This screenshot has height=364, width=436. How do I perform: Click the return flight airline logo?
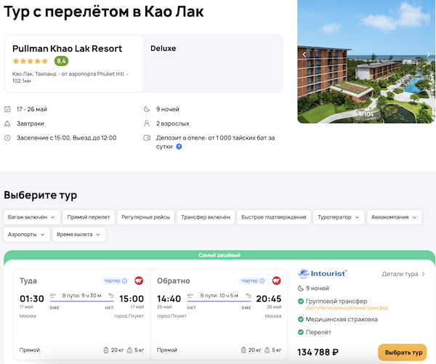276,280
